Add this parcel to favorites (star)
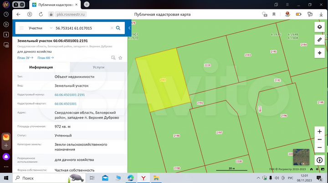328x183 pixels. click(120, 58)
